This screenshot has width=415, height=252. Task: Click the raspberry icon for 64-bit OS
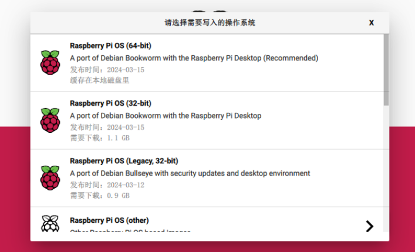[x=50, y=62]
